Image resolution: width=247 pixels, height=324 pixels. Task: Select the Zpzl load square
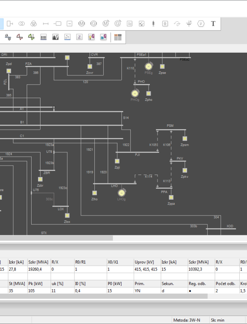(9, 71)
